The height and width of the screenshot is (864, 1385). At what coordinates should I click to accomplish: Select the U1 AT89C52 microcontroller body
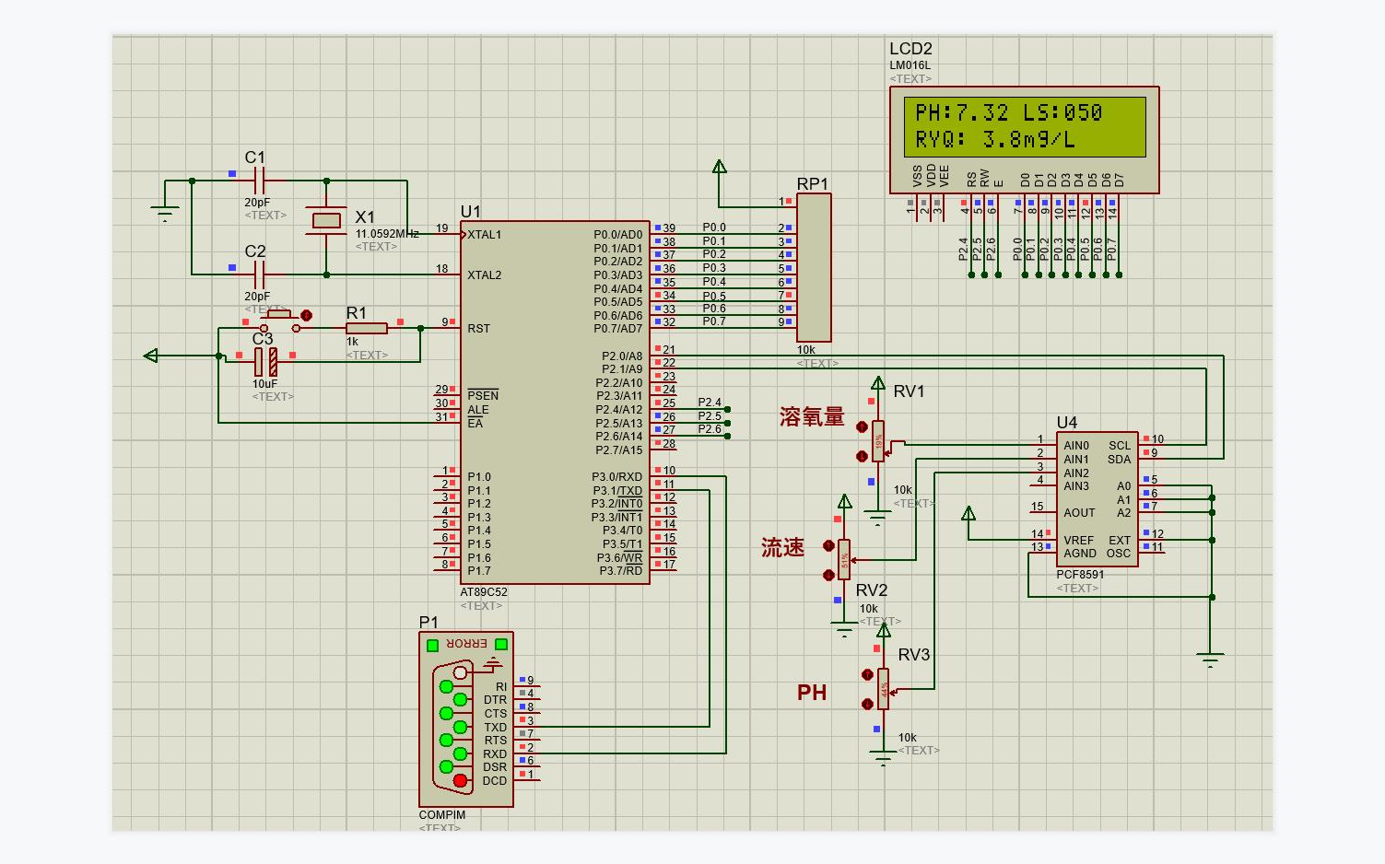[555, 402]
